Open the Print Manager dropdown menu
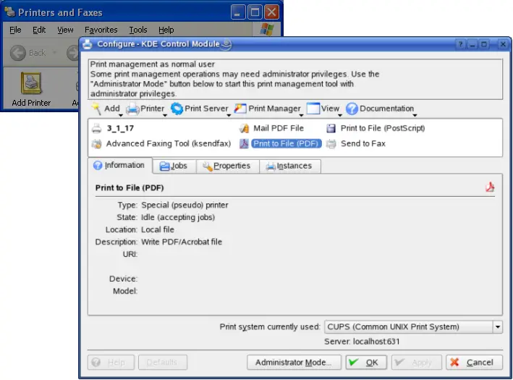Viewport: 513px width, 380px height. pyautogui.click(x=268, y=109)
